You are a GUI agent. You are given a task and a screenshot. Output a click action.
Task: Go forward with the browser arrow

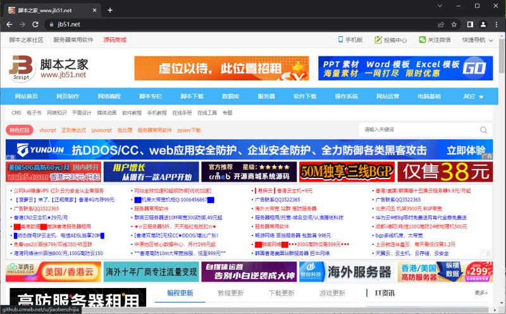(x=22, y=24)
